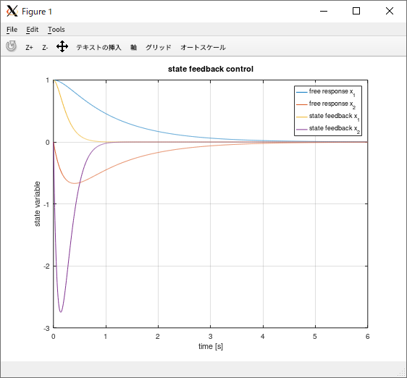This screenshot has height=378, width=407.
Task: Click the X11 icon in title bar
Action: click(12, 11)
